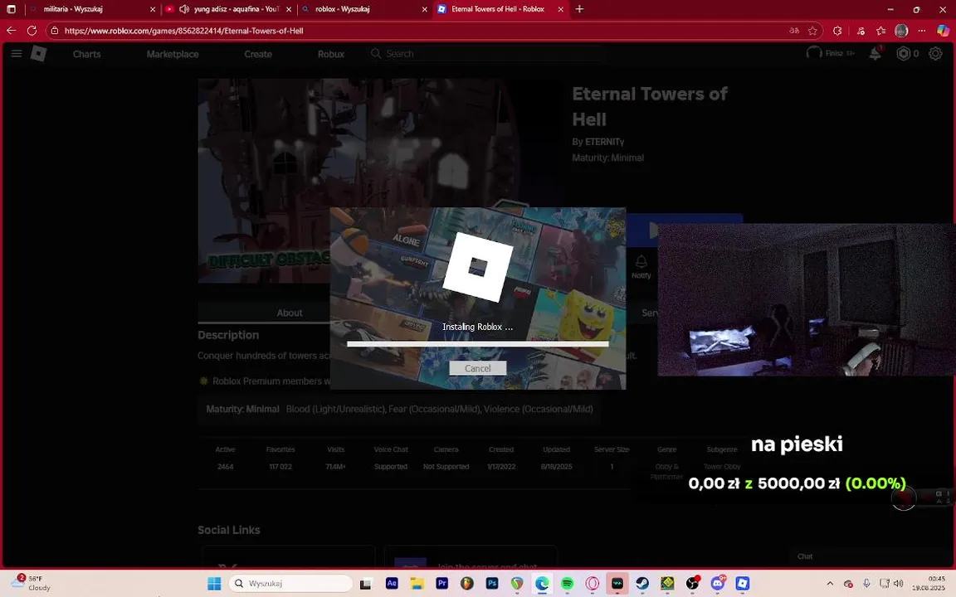
Task: Open Edge settings and more menu
Action: point(921,31)
